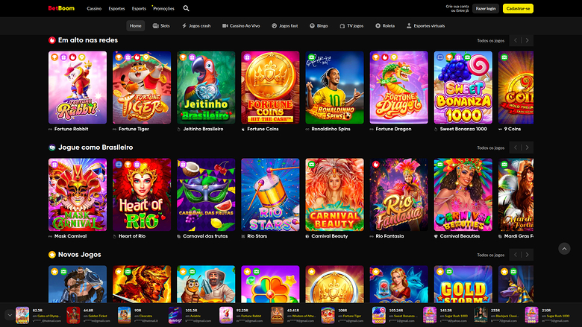The height and width of the screenshot is (327, 582).
Task: Click the '9 Coins' game title text
Action: 513,129
